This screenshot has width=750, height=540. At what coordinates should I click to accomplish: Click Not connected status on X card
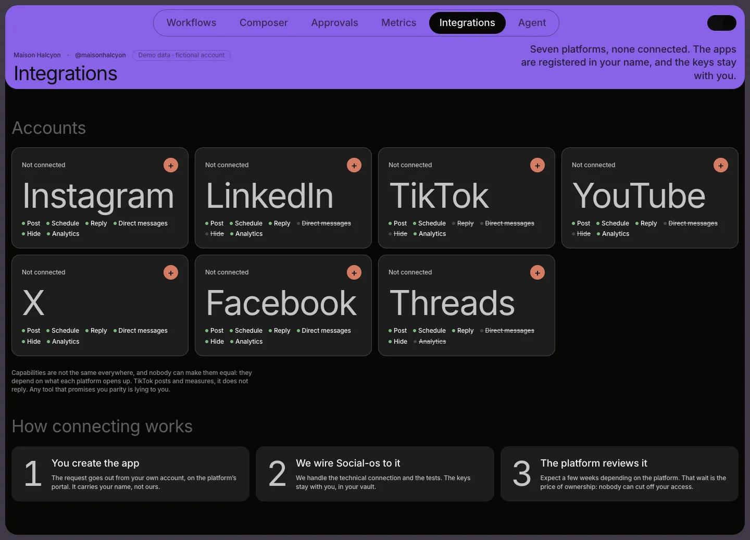[x=44, y=272]
